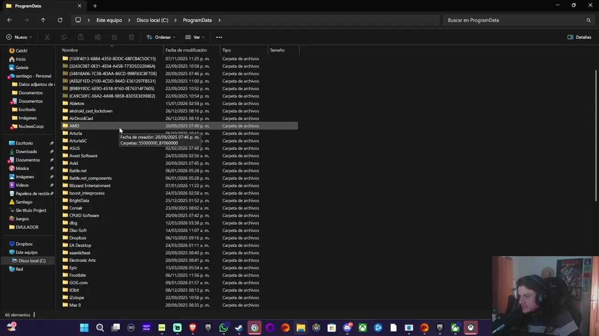Refresh the ProgramData folder view
Viewport: 599px width, 336px height.
click(x=60, y=20)
